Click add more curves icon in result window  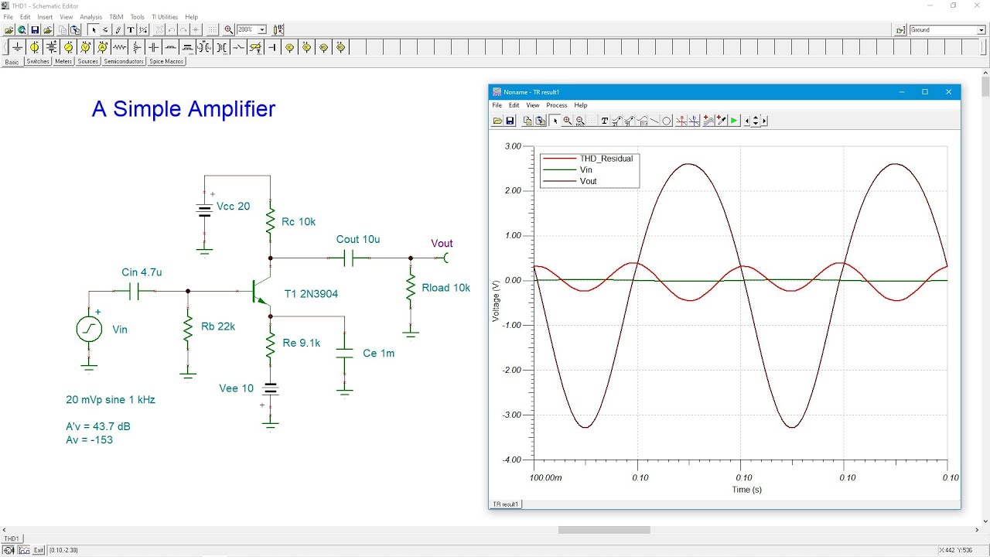coord(707,121)
